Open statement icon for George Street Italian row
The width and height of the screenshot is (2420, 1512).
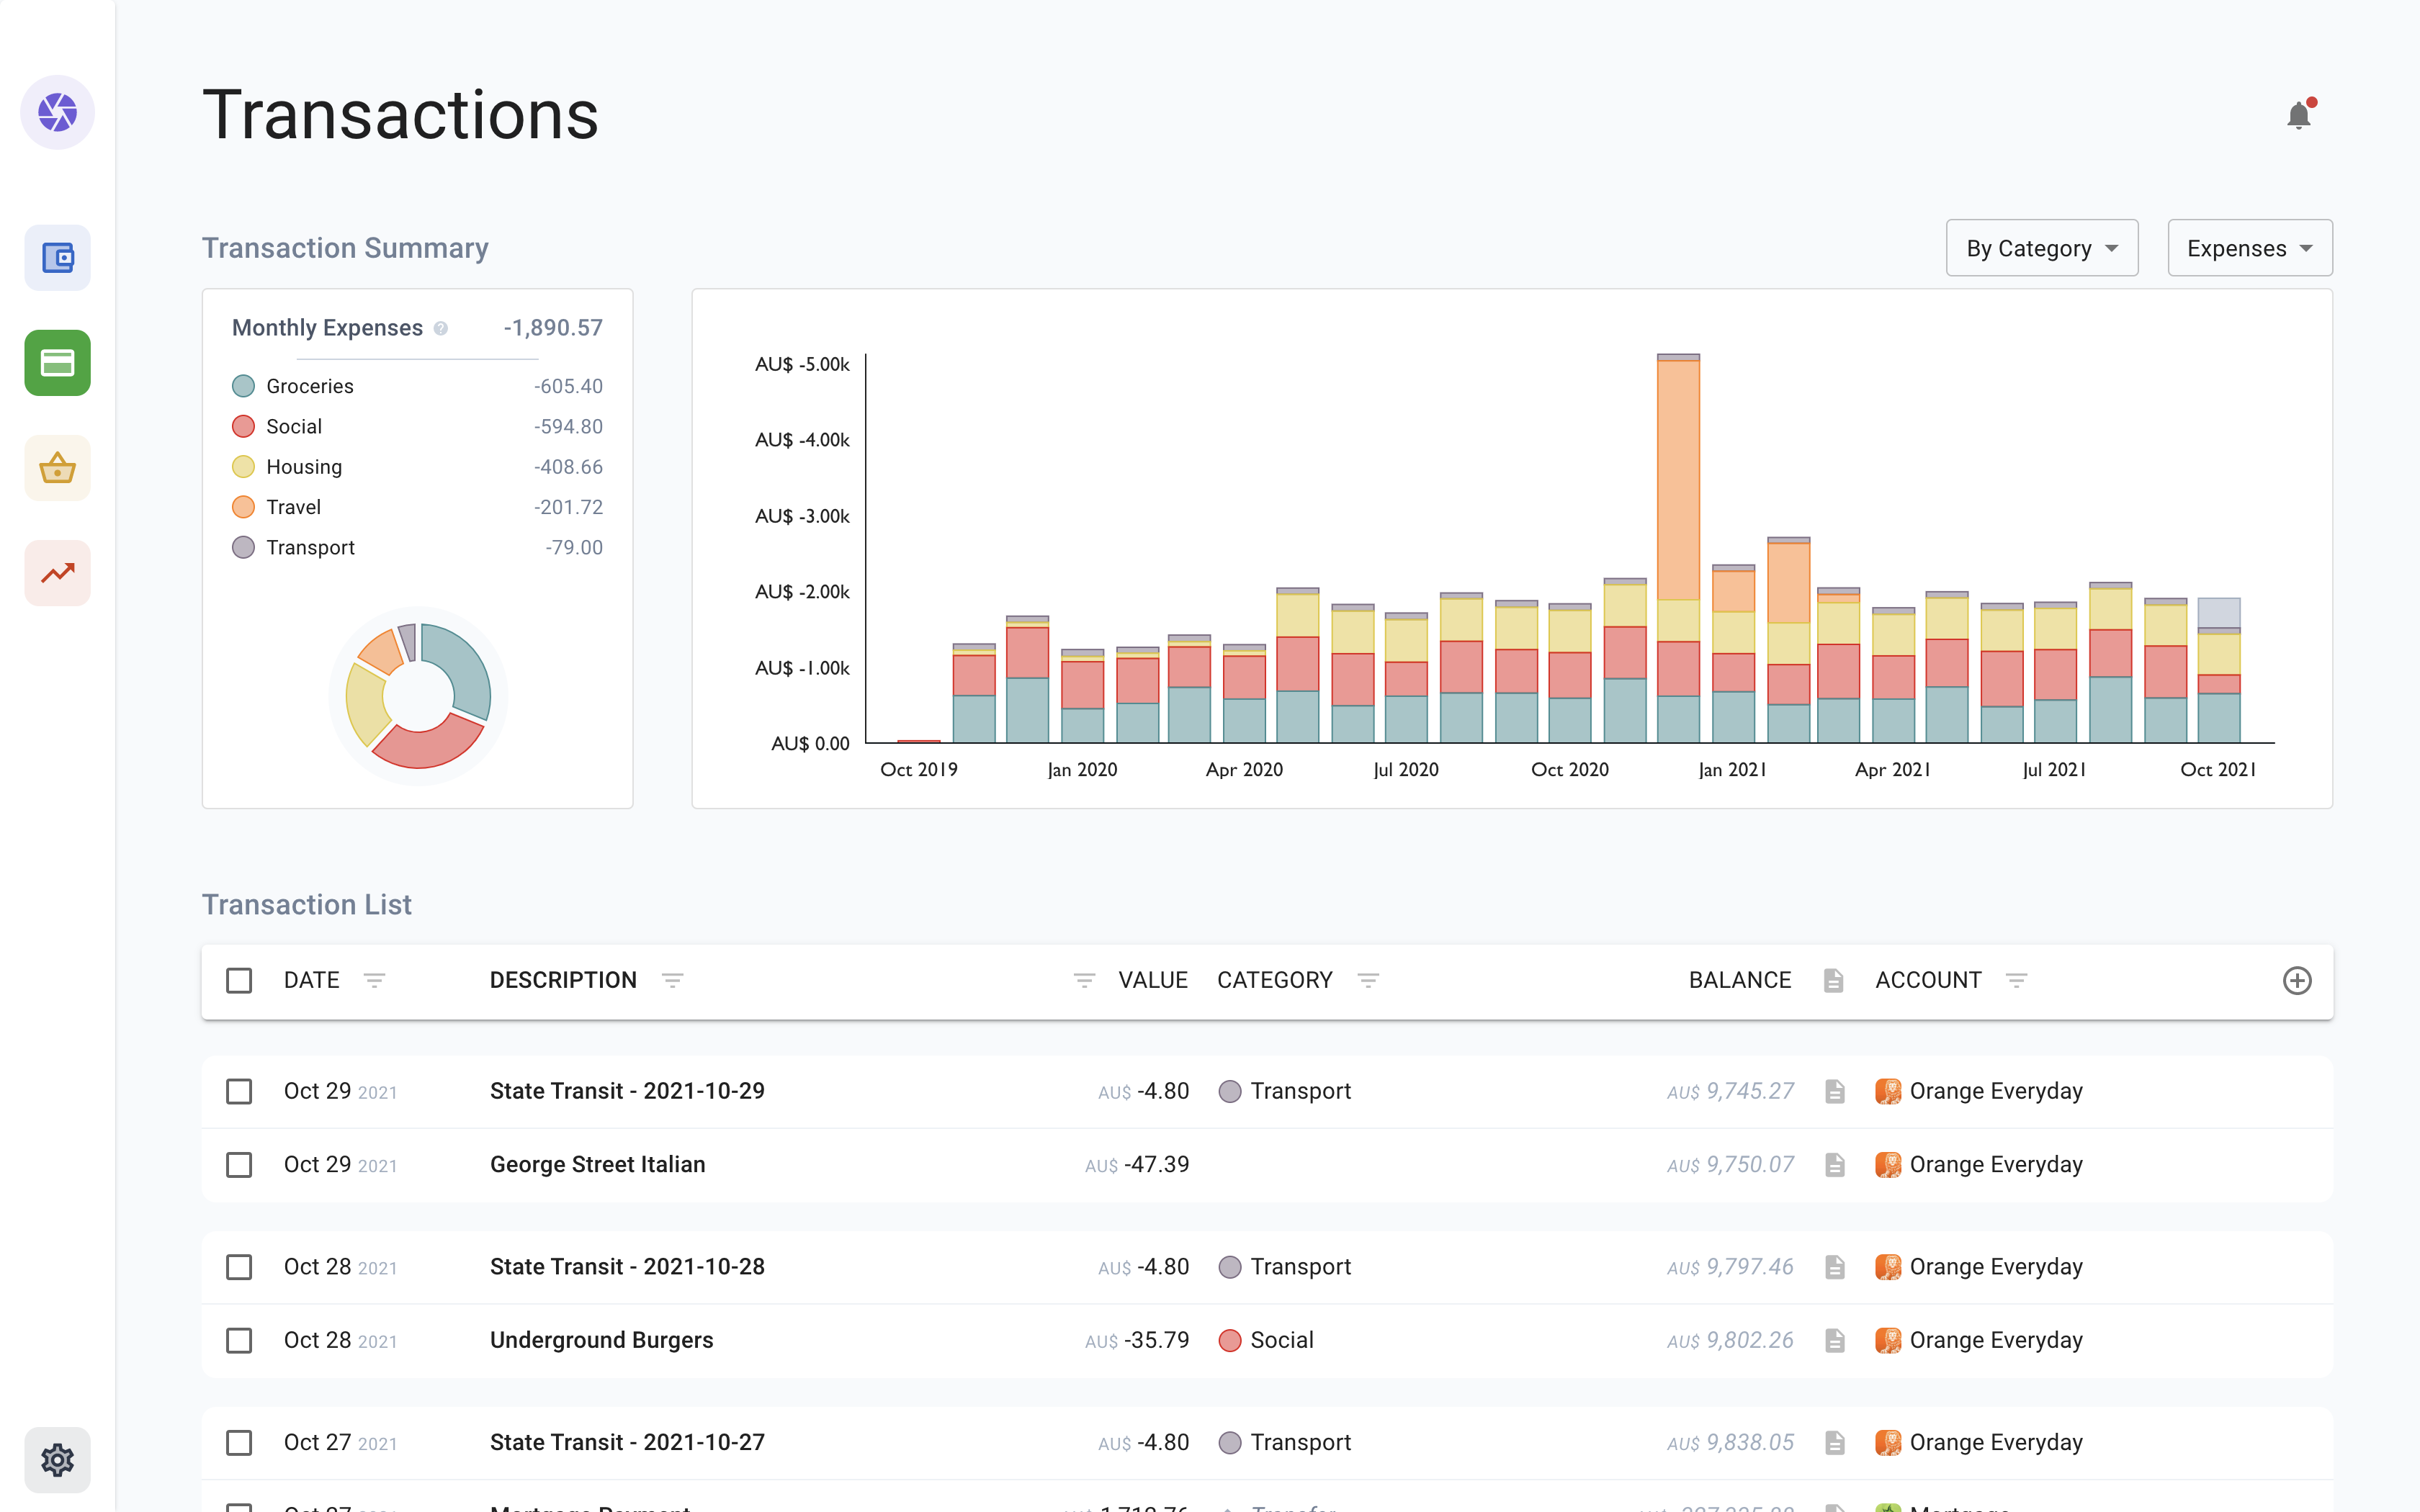1834,1165
